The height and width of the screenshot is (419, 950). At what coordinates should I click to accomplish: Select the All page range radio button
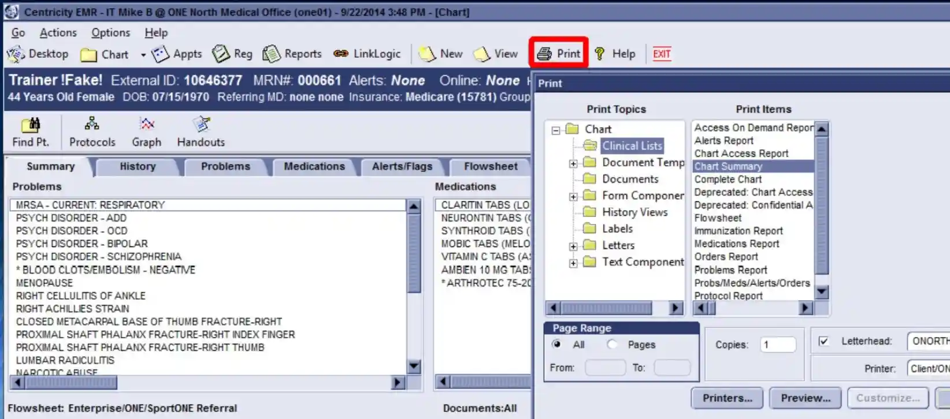556,344
